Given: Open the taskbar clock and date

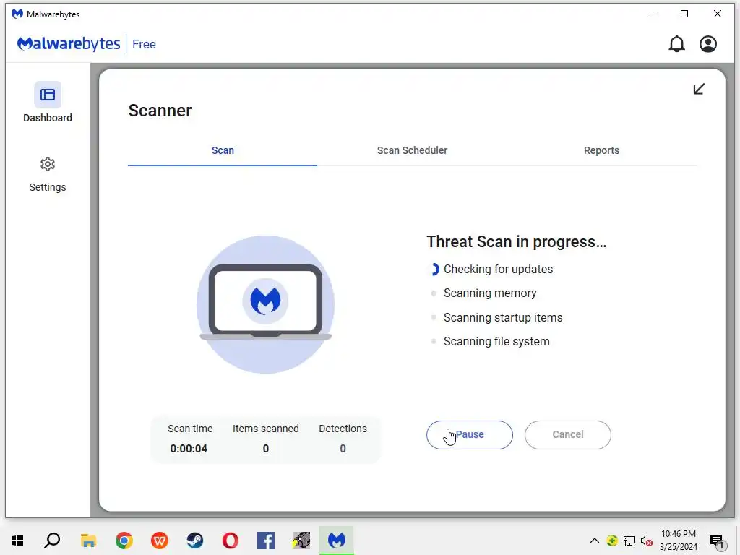Looking at the screenshot, I should [x=678, y=541].
